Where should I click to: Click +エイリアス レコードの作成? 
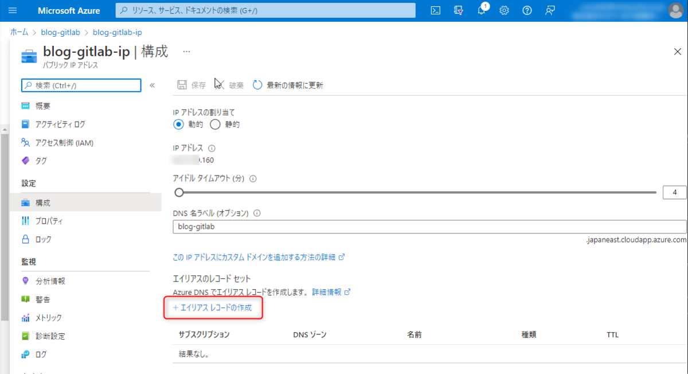coord(213,308)
